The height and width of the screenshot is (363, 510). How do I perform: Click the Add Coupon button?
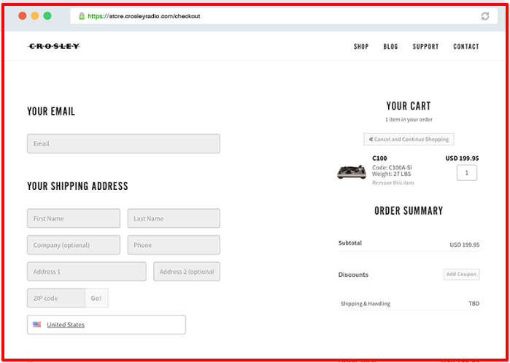(x=462, y=274)
